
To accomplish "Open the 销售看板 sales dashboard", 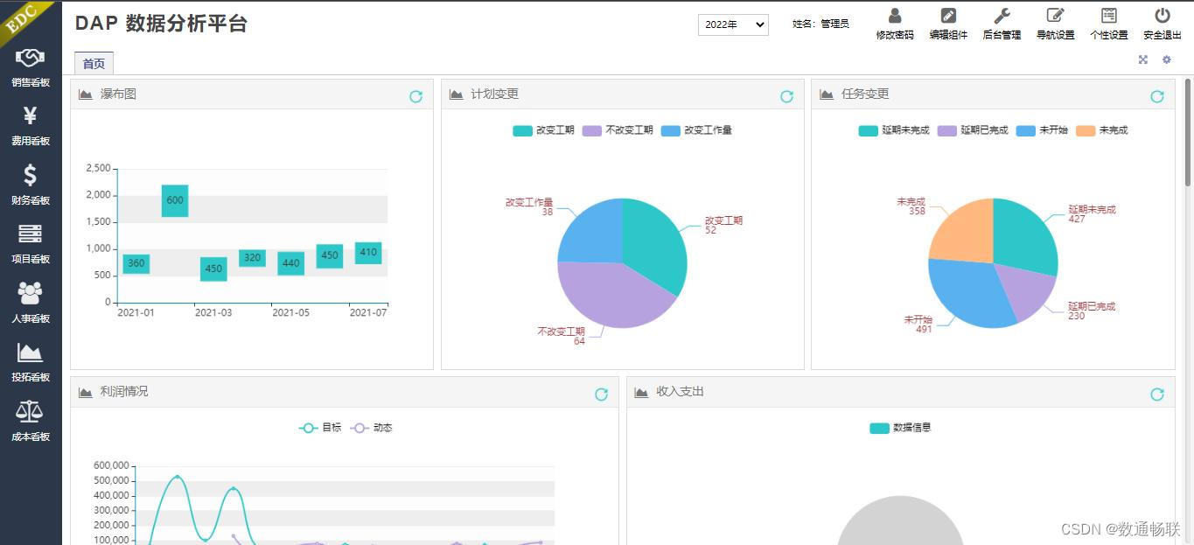I will tap(31, 67).
